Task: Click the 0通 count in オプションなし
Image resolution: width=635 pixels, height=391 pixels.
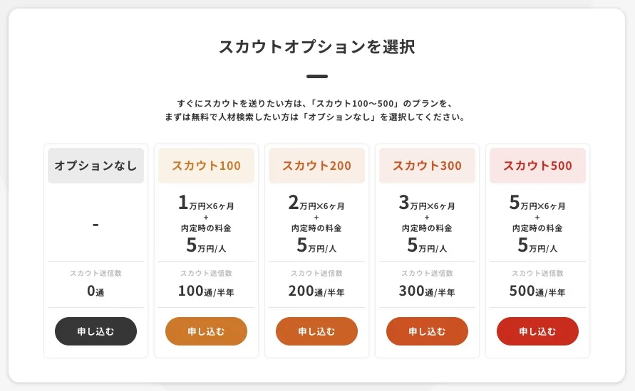Action: [95, 291]
